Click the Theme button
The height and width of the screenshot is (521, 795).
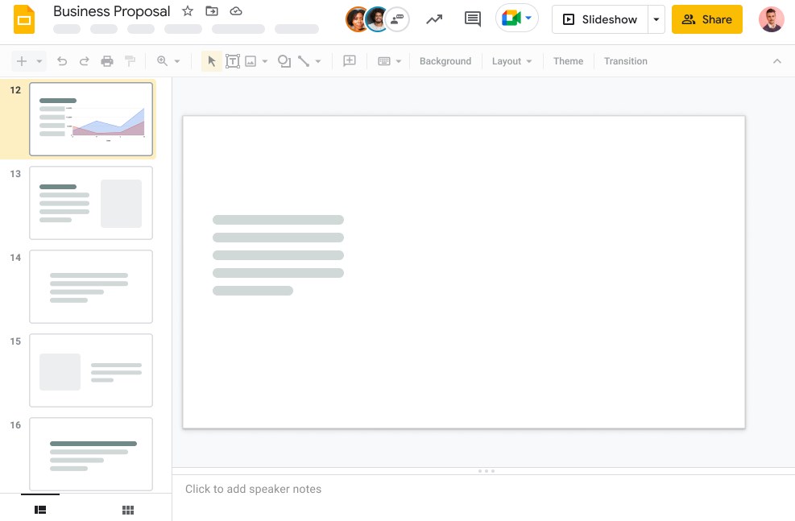(x=568, y=61)
